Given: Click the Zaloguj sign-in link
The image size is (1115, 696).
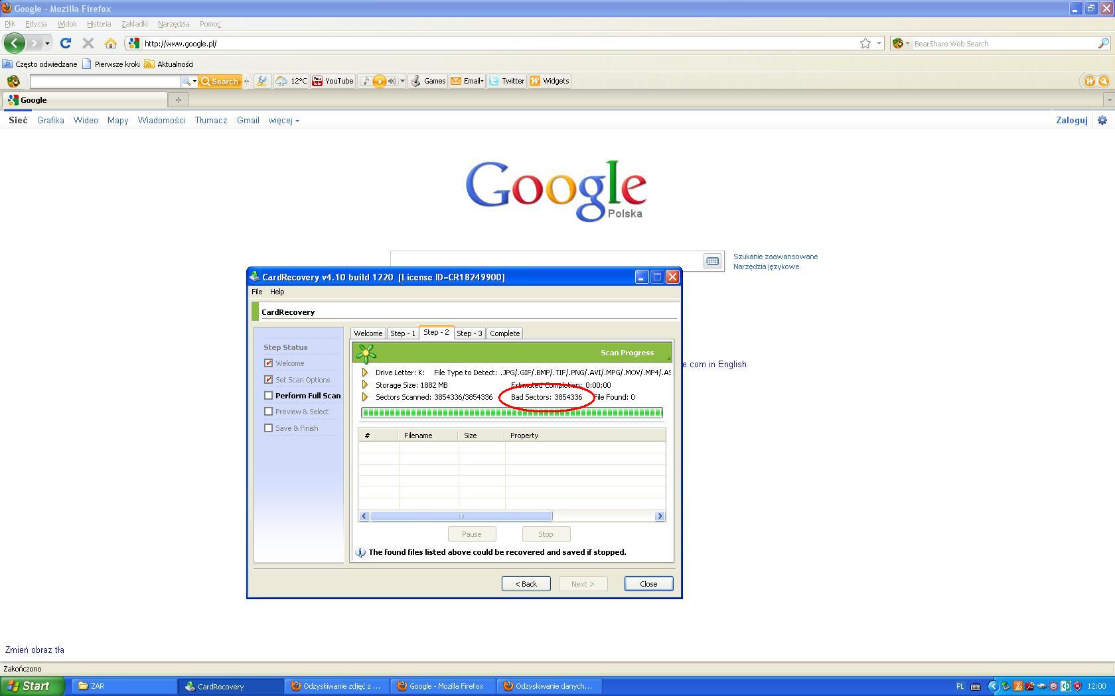Looking at the screenshot, I should (1072, 120).
